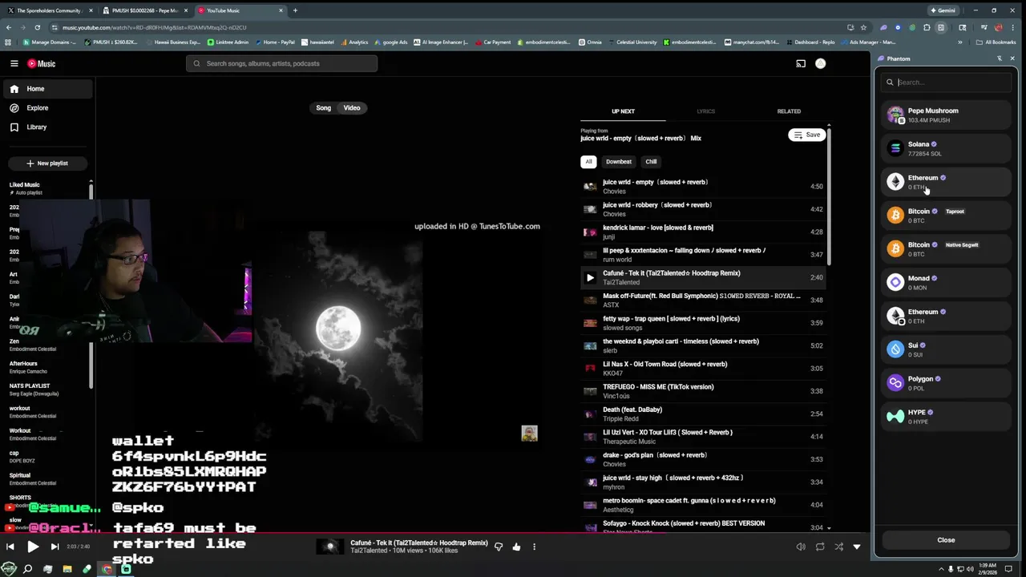1026x577 pixels.
Task: Open the Cast to device icon
Action: (x=801, y=63)
